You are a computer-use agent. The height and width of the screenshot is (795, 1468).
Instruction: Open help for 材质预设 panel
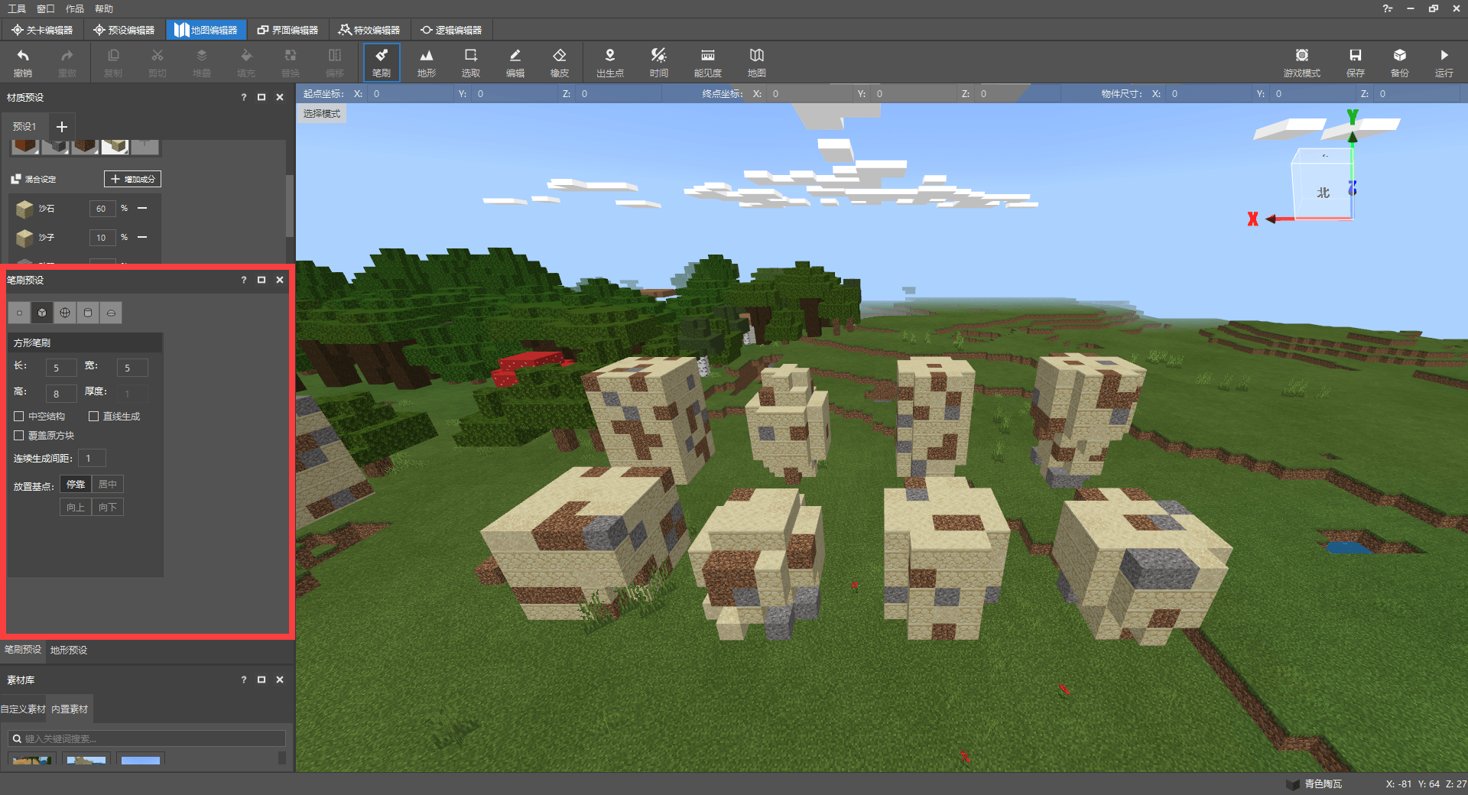point(244,97)
